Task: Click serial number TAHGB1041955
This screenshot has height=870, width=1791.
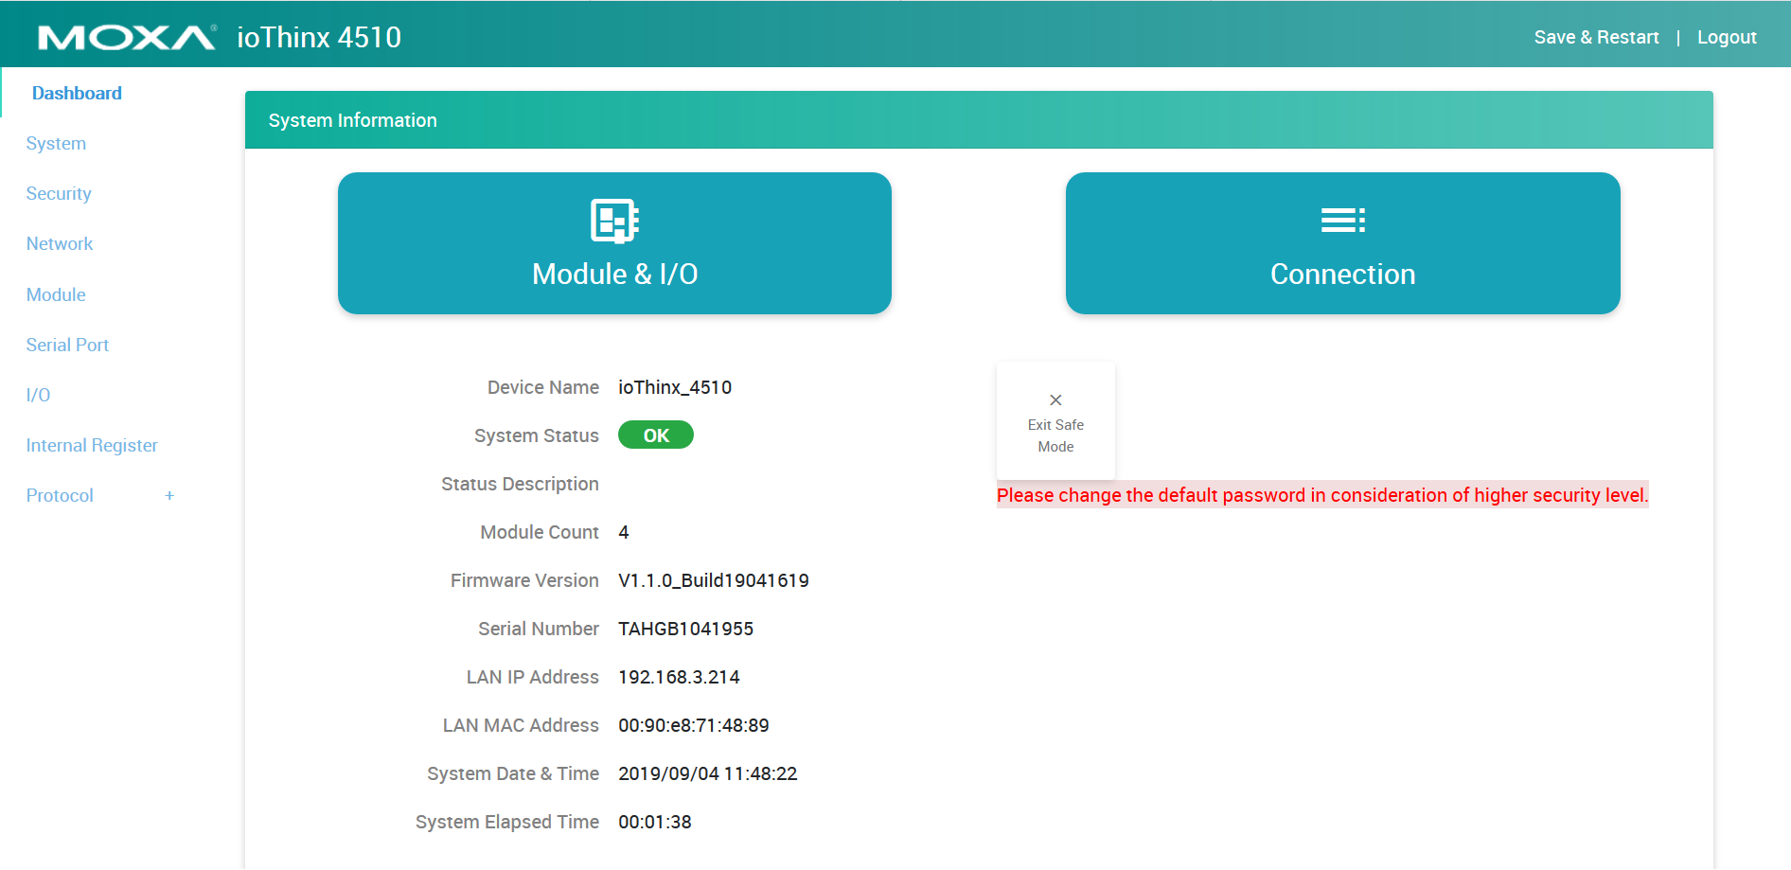Action: click(685, 629)
